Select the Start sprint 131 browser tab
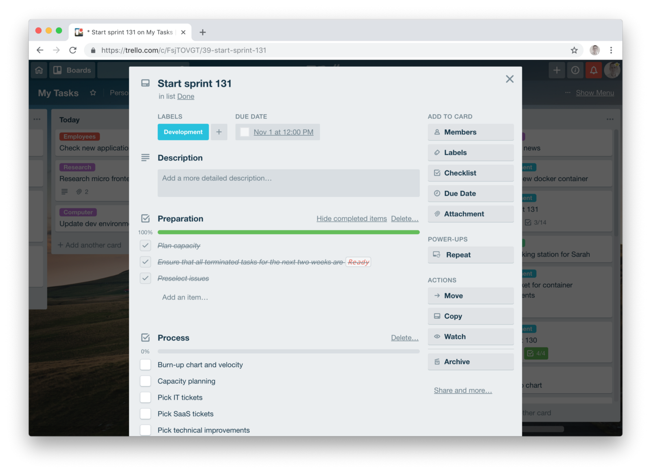The height and width of the screenshot is (474, 651). point(130,32)
